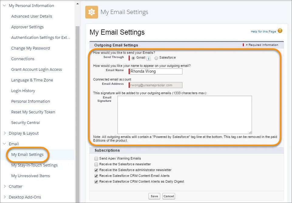
Task: Open Connections in sidebar
Action: pos(23,59)
